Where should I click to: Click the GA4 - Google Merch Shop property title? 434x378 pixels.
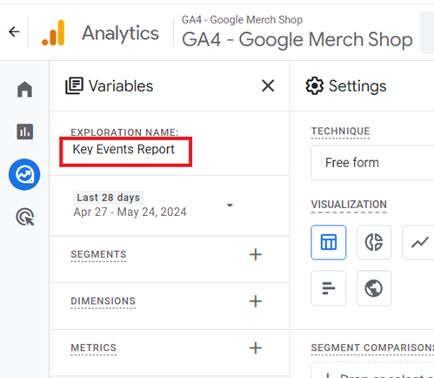[x=297, y=39]
